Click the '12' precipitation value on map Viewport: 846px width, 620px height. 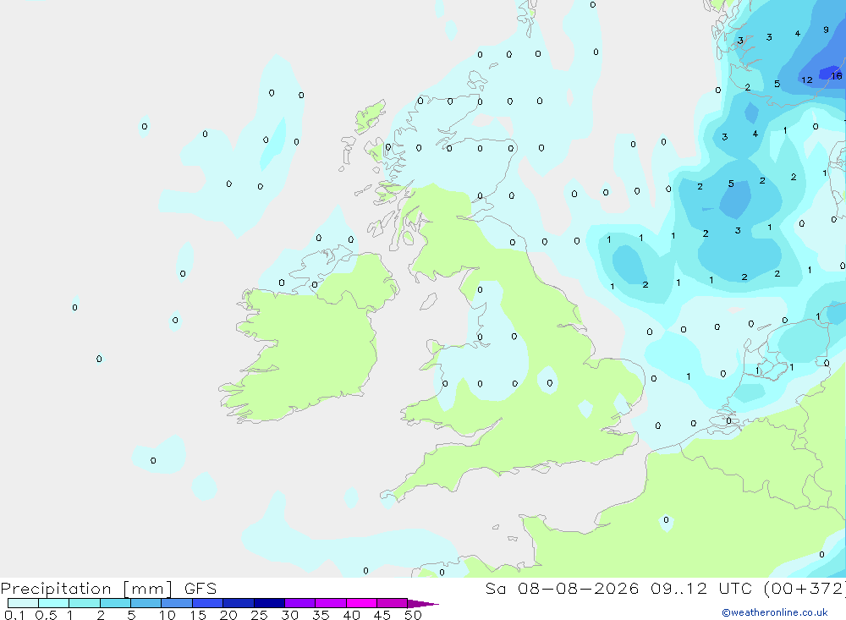[x=806, y=80]
